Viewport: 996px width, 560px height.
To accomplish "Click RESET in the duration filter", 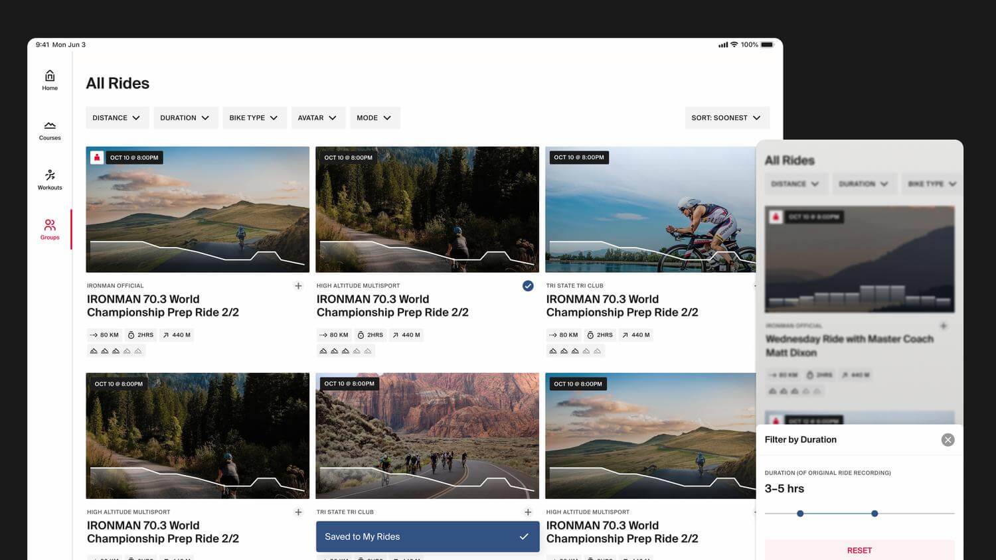I will (x=859, y=550).
